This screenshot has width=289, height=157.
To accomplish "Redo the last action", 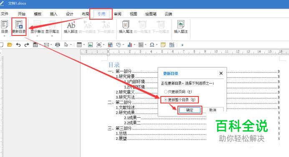I will 27,45.
